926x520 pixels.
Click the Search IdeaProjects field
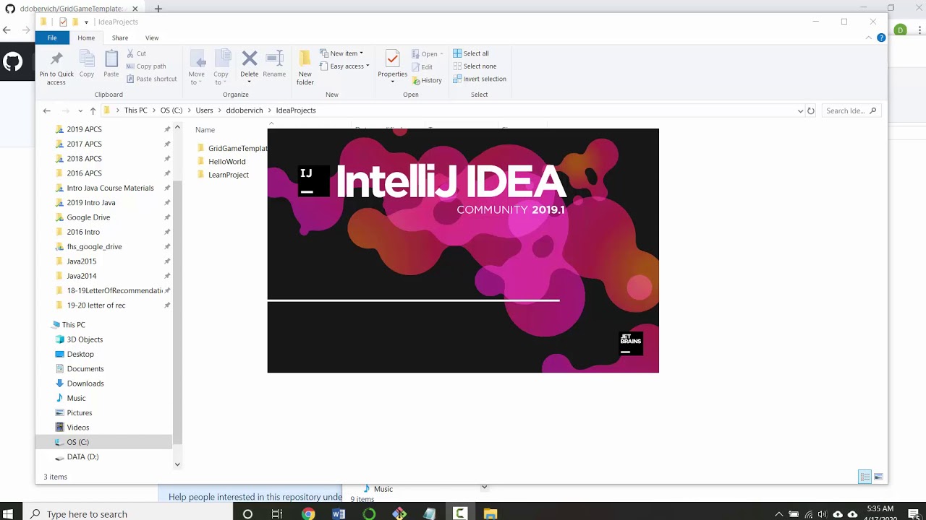(x=851, y=110)
